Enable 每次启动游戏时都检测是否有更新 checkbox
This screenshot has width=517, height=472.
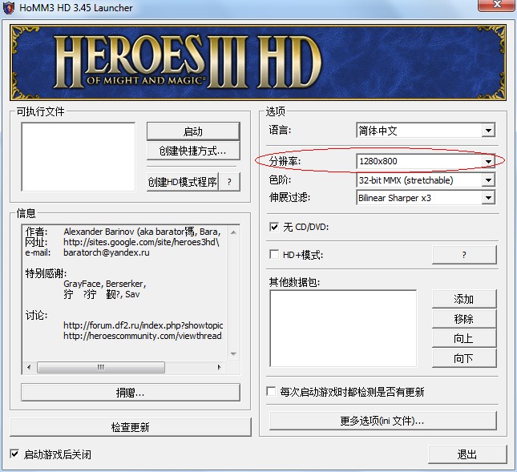[x=271, y=391]
